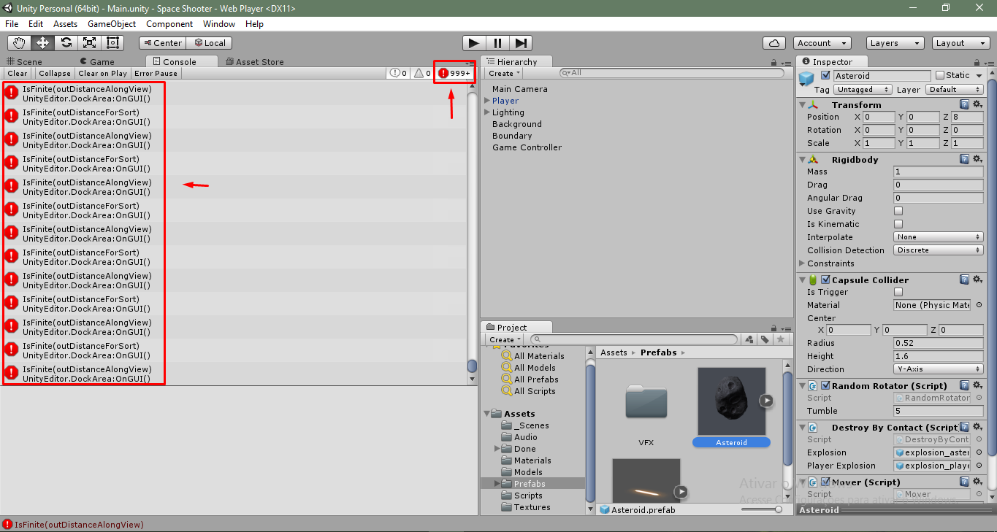Image resolution: width=997 pixels, height=532 pixels.
Task: Click the Pause button
Action: [x=497, y=43]
